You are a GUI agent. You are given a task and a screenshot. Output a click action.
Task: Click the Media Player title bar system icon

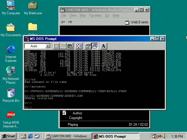62,10
